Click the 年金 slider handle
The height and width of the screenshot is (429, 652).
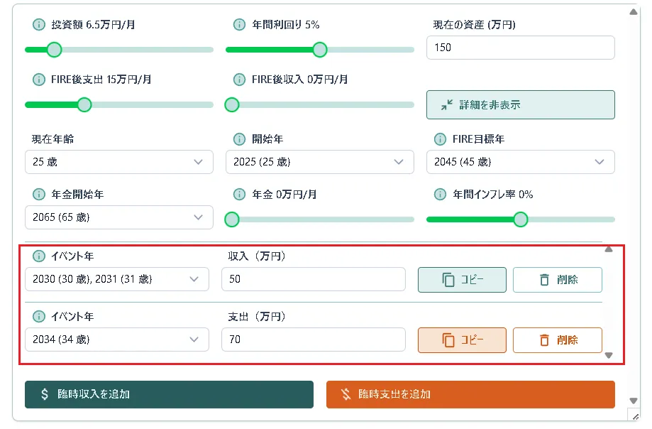(x=232, y=219)
